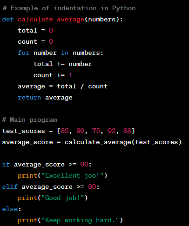The image size is (189, 226).
Task: Click the else keyword
Action: point(10,209)
